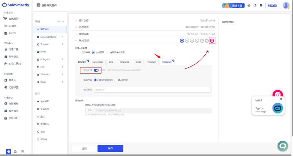Open 知识库 knowledge base
This screenshot has width=293, height=156.
pos(10,33)
